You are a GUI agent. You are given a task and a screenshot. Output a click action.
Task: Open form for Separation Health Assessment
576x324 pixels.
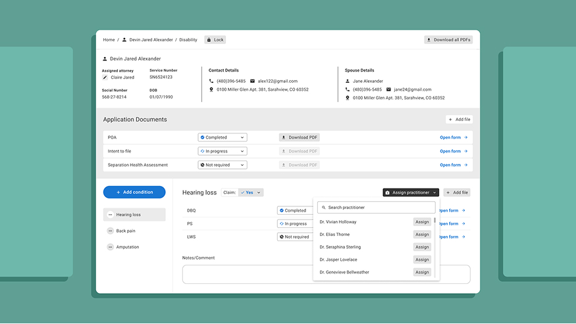[x=454, y=165]
